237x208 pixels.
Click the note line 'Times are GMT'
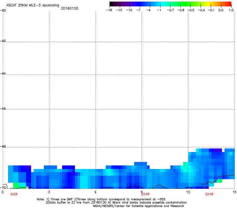tap(62, 199)
